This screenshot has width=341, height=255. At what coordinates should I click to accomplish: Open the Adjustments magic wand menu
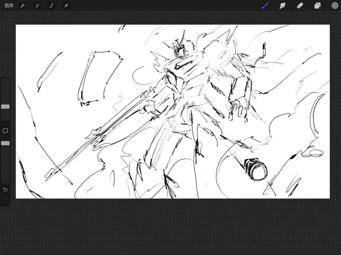tap(37, 5)
